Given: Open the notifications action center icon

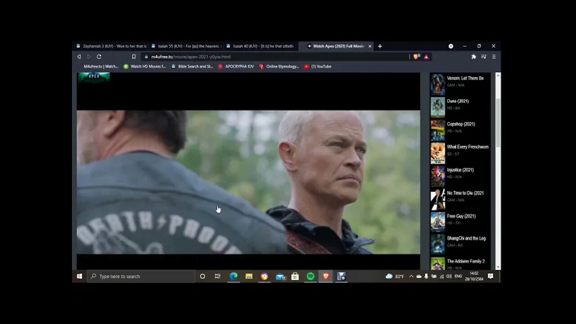Looking at the screenshot, I should (x=490, y=276).
